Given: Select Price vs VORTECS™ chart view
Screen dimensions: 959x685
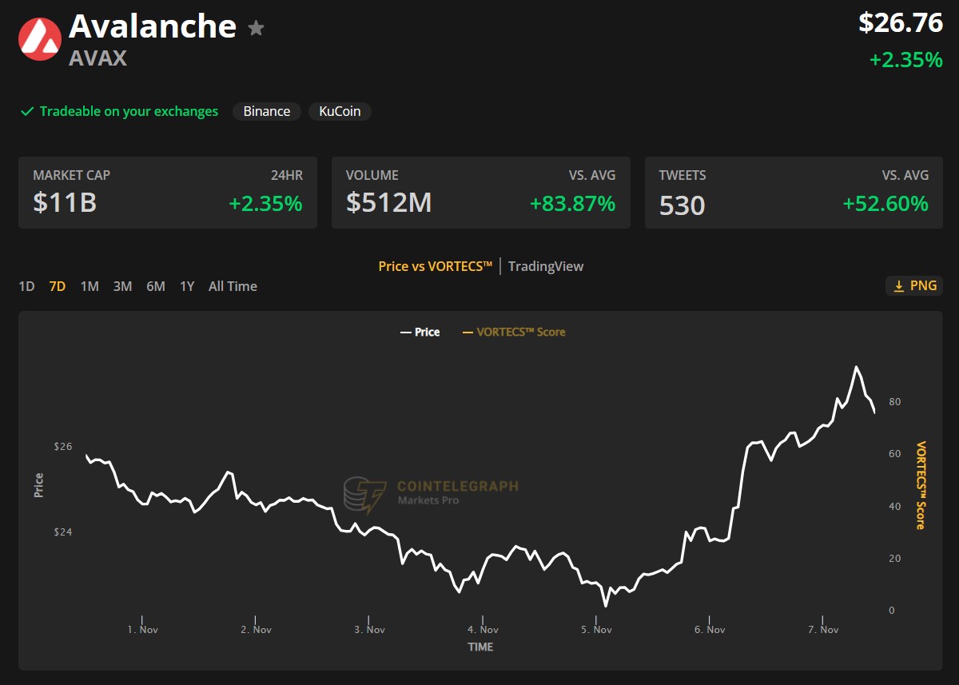Looking at the screenshot, I should click(435, 266).
